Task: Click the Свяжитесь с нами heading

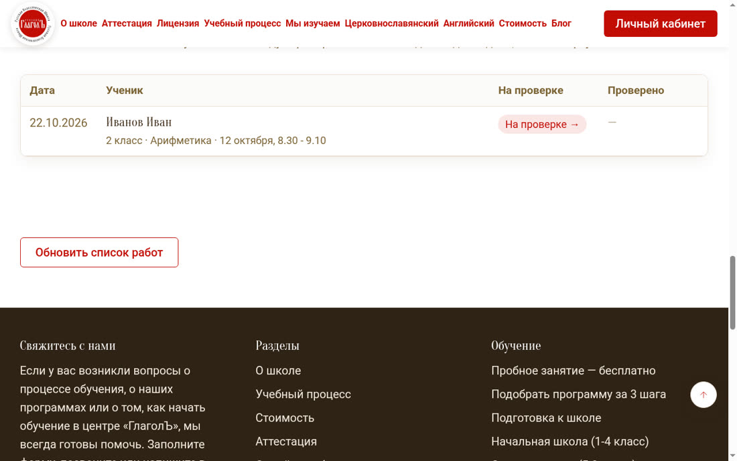Action: 68,345
